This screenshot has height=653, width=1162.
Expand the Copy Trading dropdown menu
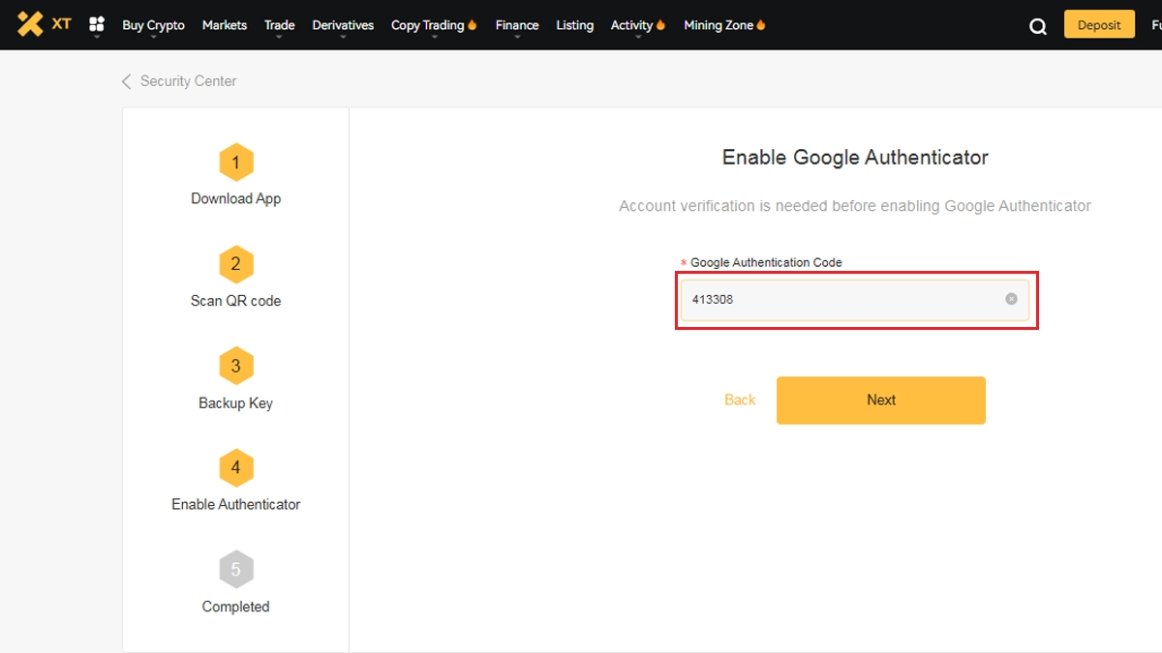434,25
